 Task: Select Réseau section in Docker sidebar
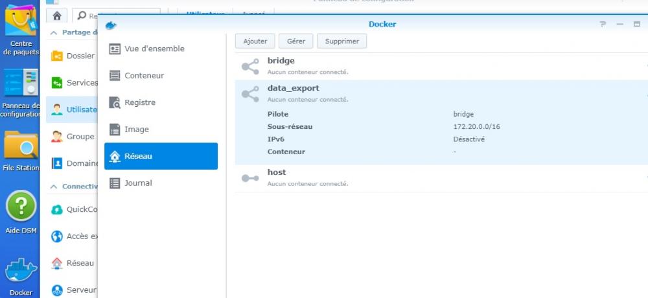[161, 156]
